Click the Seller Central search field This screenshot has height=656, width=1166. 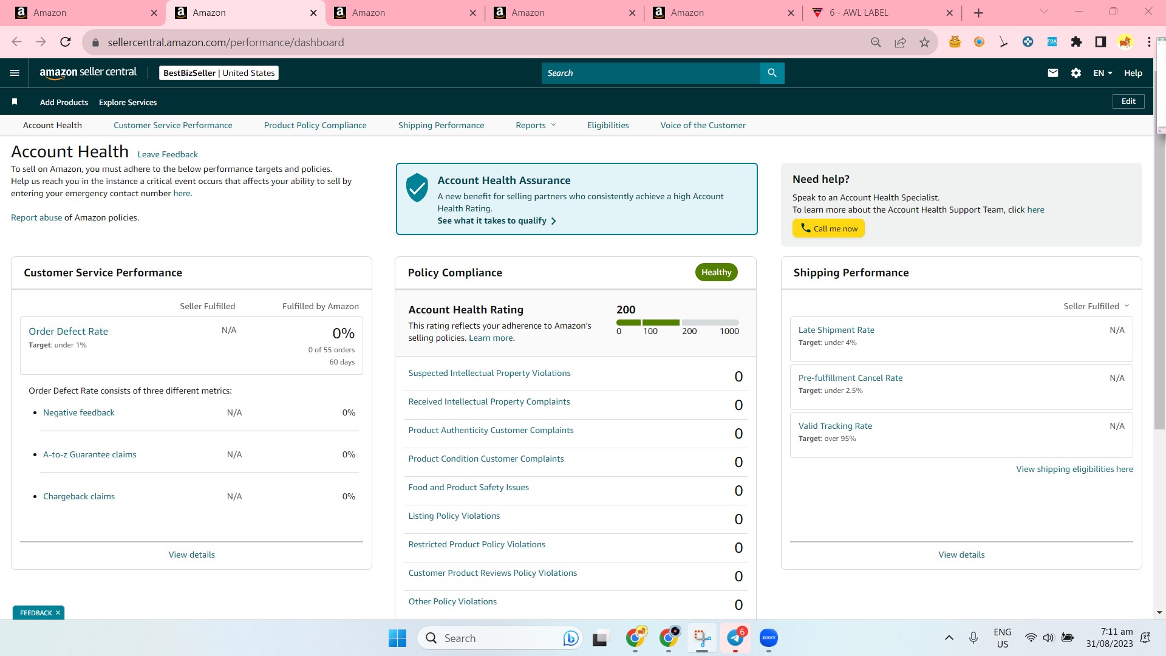(651, 73)
